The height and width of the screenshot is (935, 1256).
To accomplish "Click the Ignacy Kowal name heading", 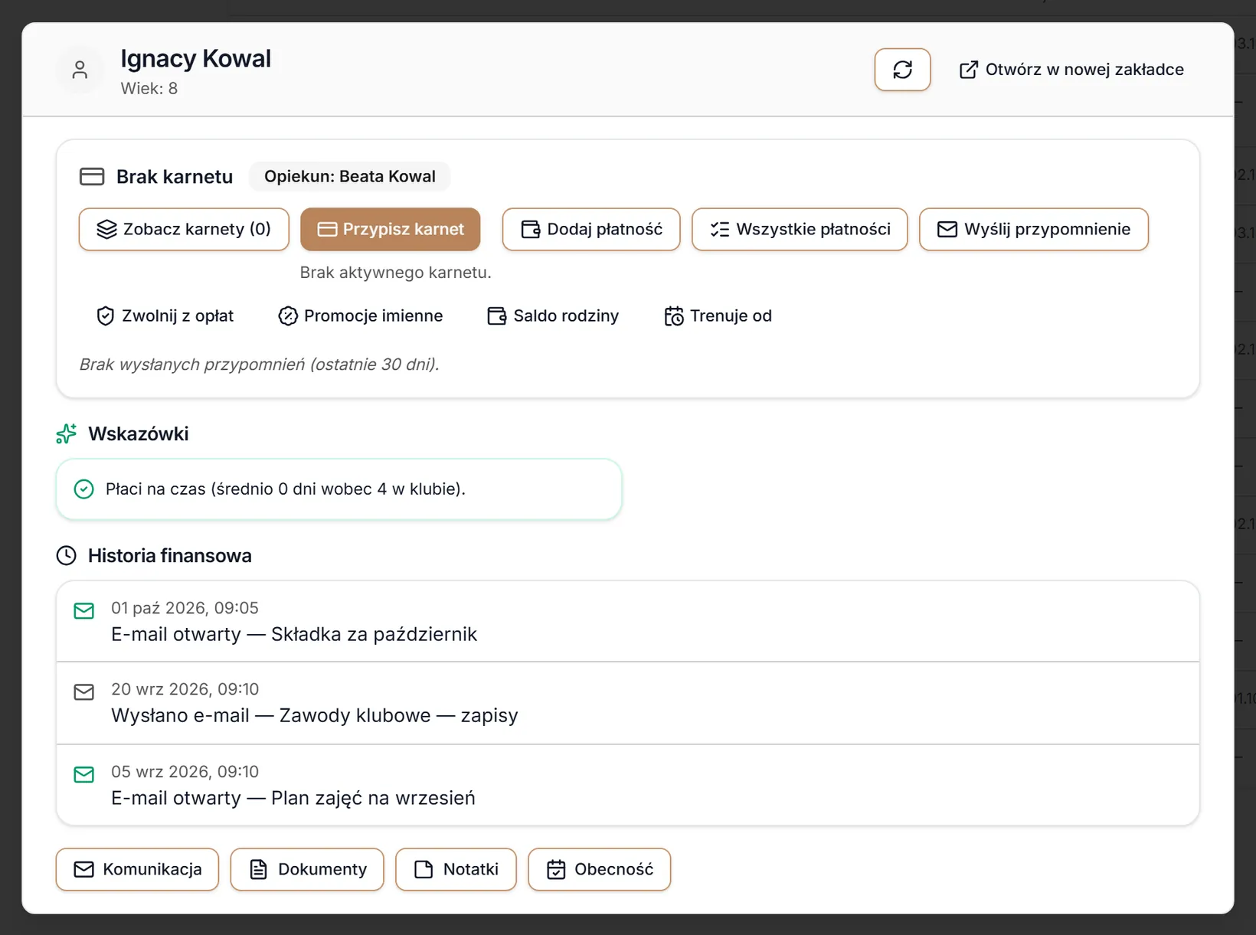I will pyautogui.click(x=196, y=58).
